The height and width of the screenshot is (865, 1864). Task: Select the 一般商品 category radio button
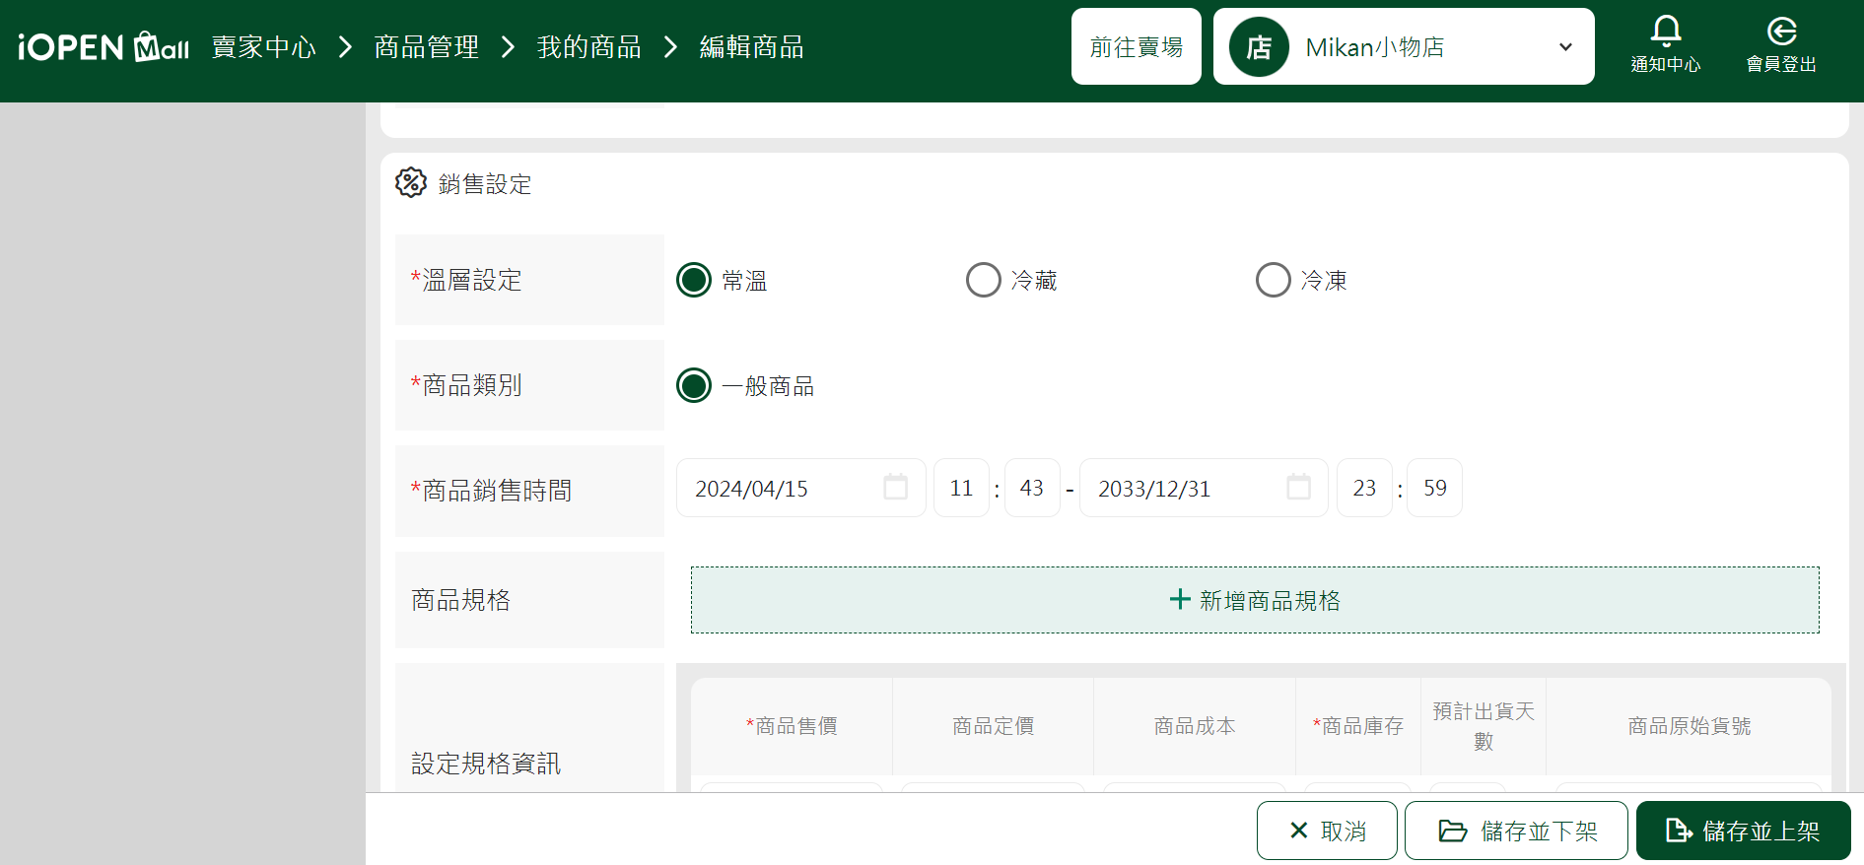tap(694, 385)
